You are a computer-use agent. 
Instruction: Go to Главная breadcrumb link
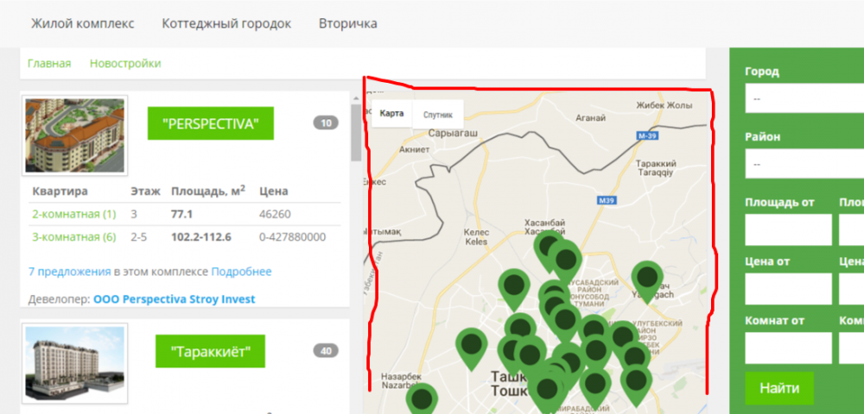[49, 63]
